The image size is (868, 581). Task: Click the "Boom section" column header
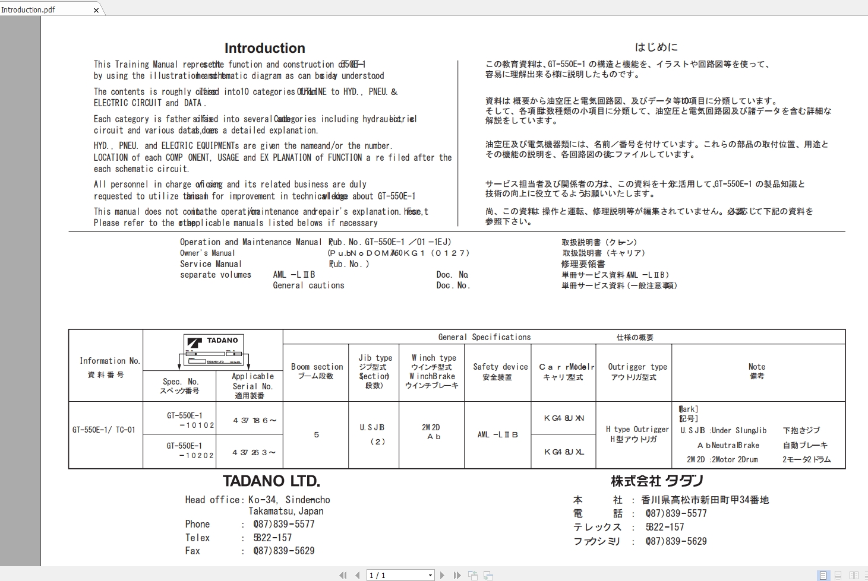coord(317,367)
